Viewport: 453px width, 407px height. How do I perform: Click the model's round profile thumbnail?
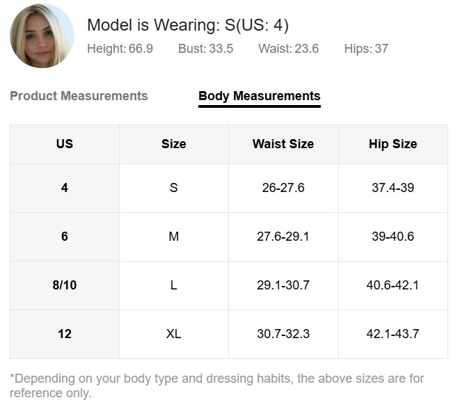42,35
